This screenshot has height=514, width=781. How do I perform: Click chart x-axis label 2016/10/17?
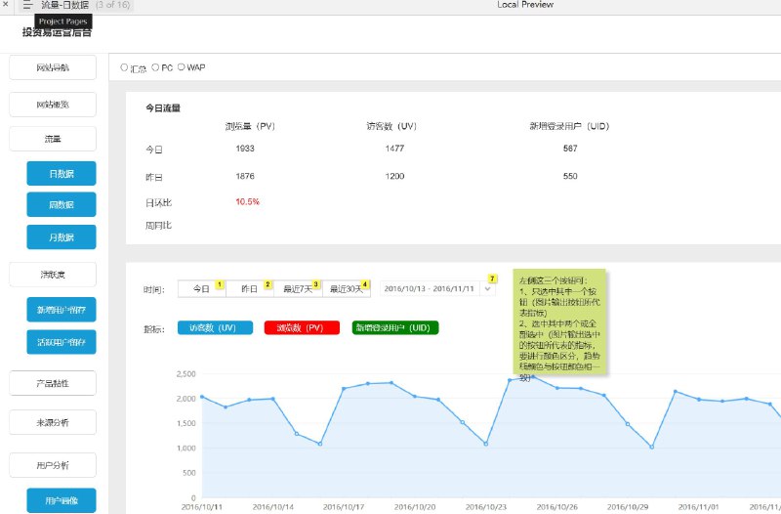pos(344,507)
